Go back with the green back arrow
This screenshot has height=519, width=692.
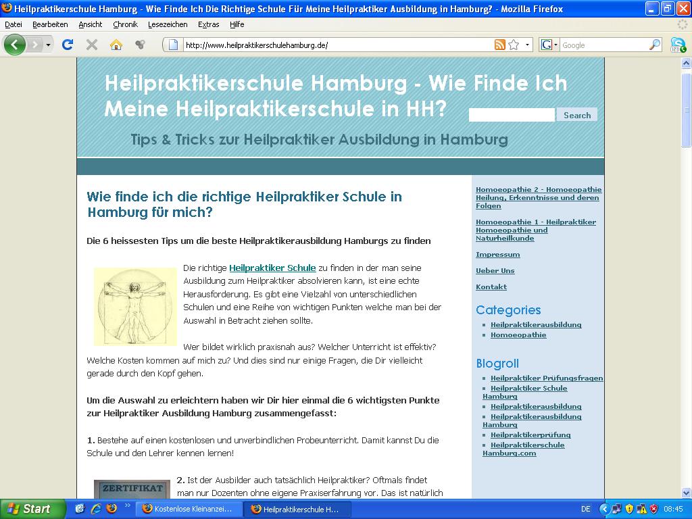pos(15,45)
